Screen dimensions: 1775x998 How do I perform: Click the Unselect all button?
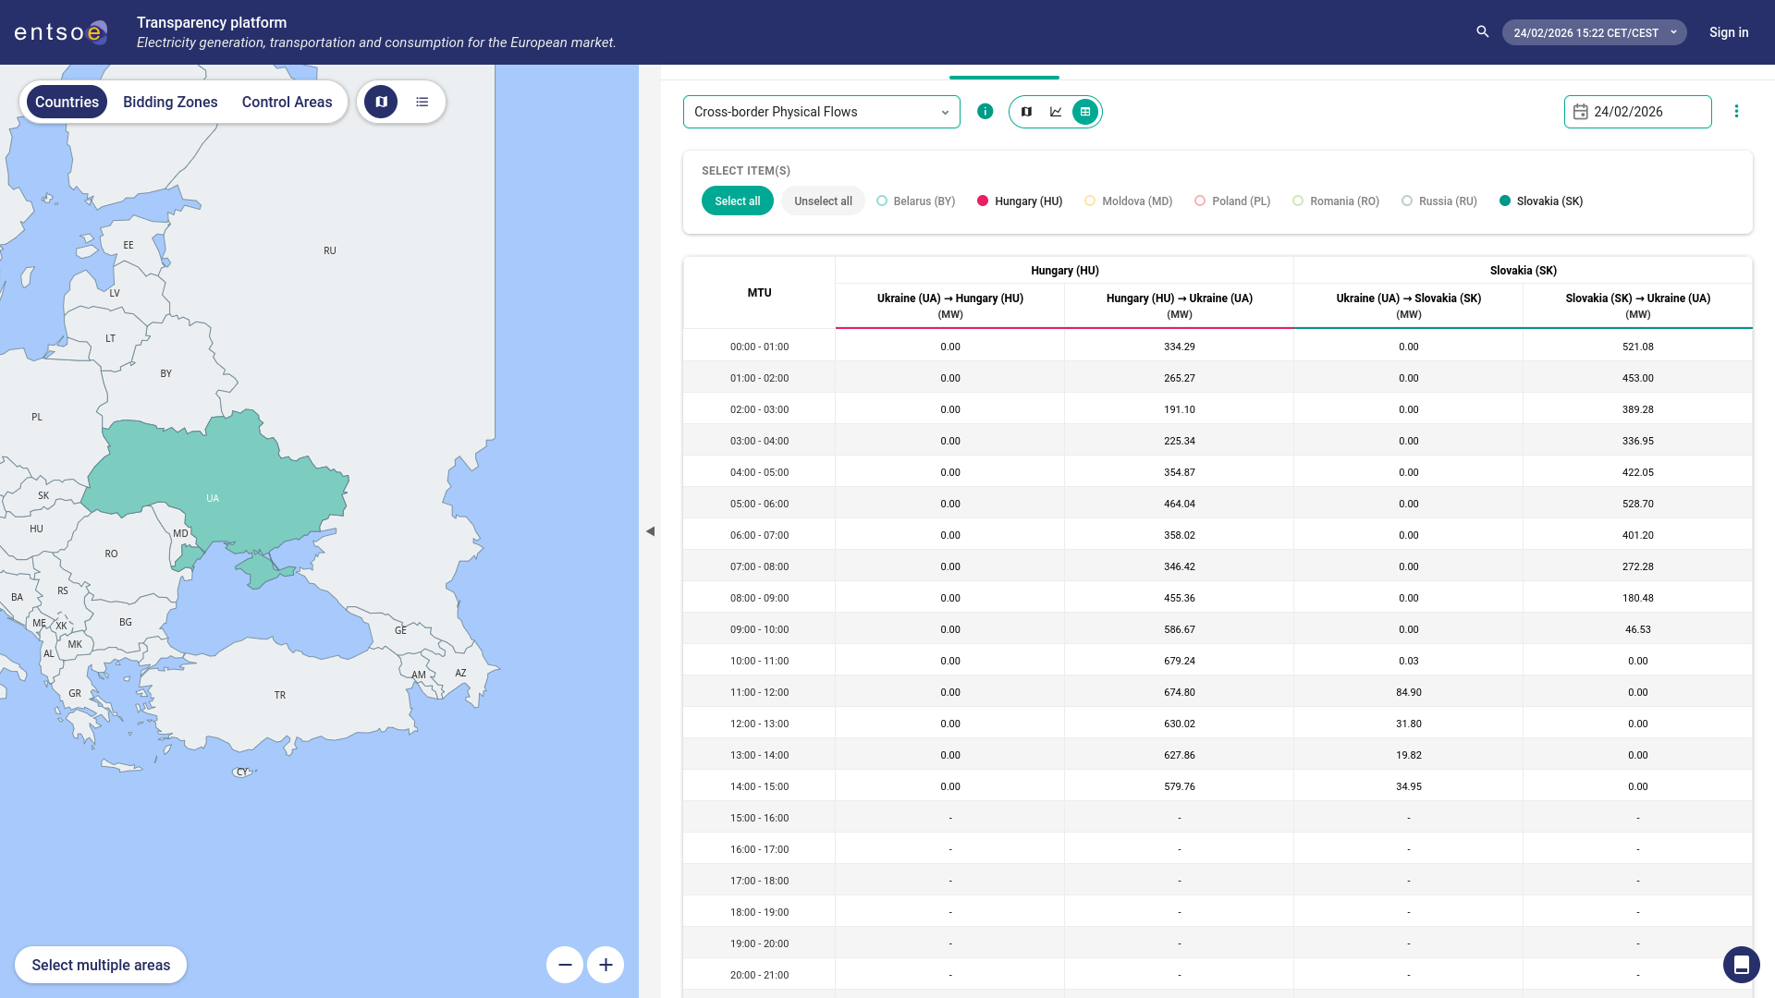[x=823, y=201]
